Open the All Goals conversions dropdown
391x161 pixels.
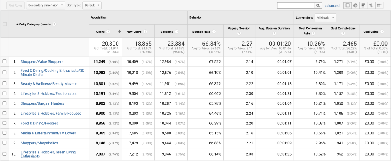[x=326, y=18]
